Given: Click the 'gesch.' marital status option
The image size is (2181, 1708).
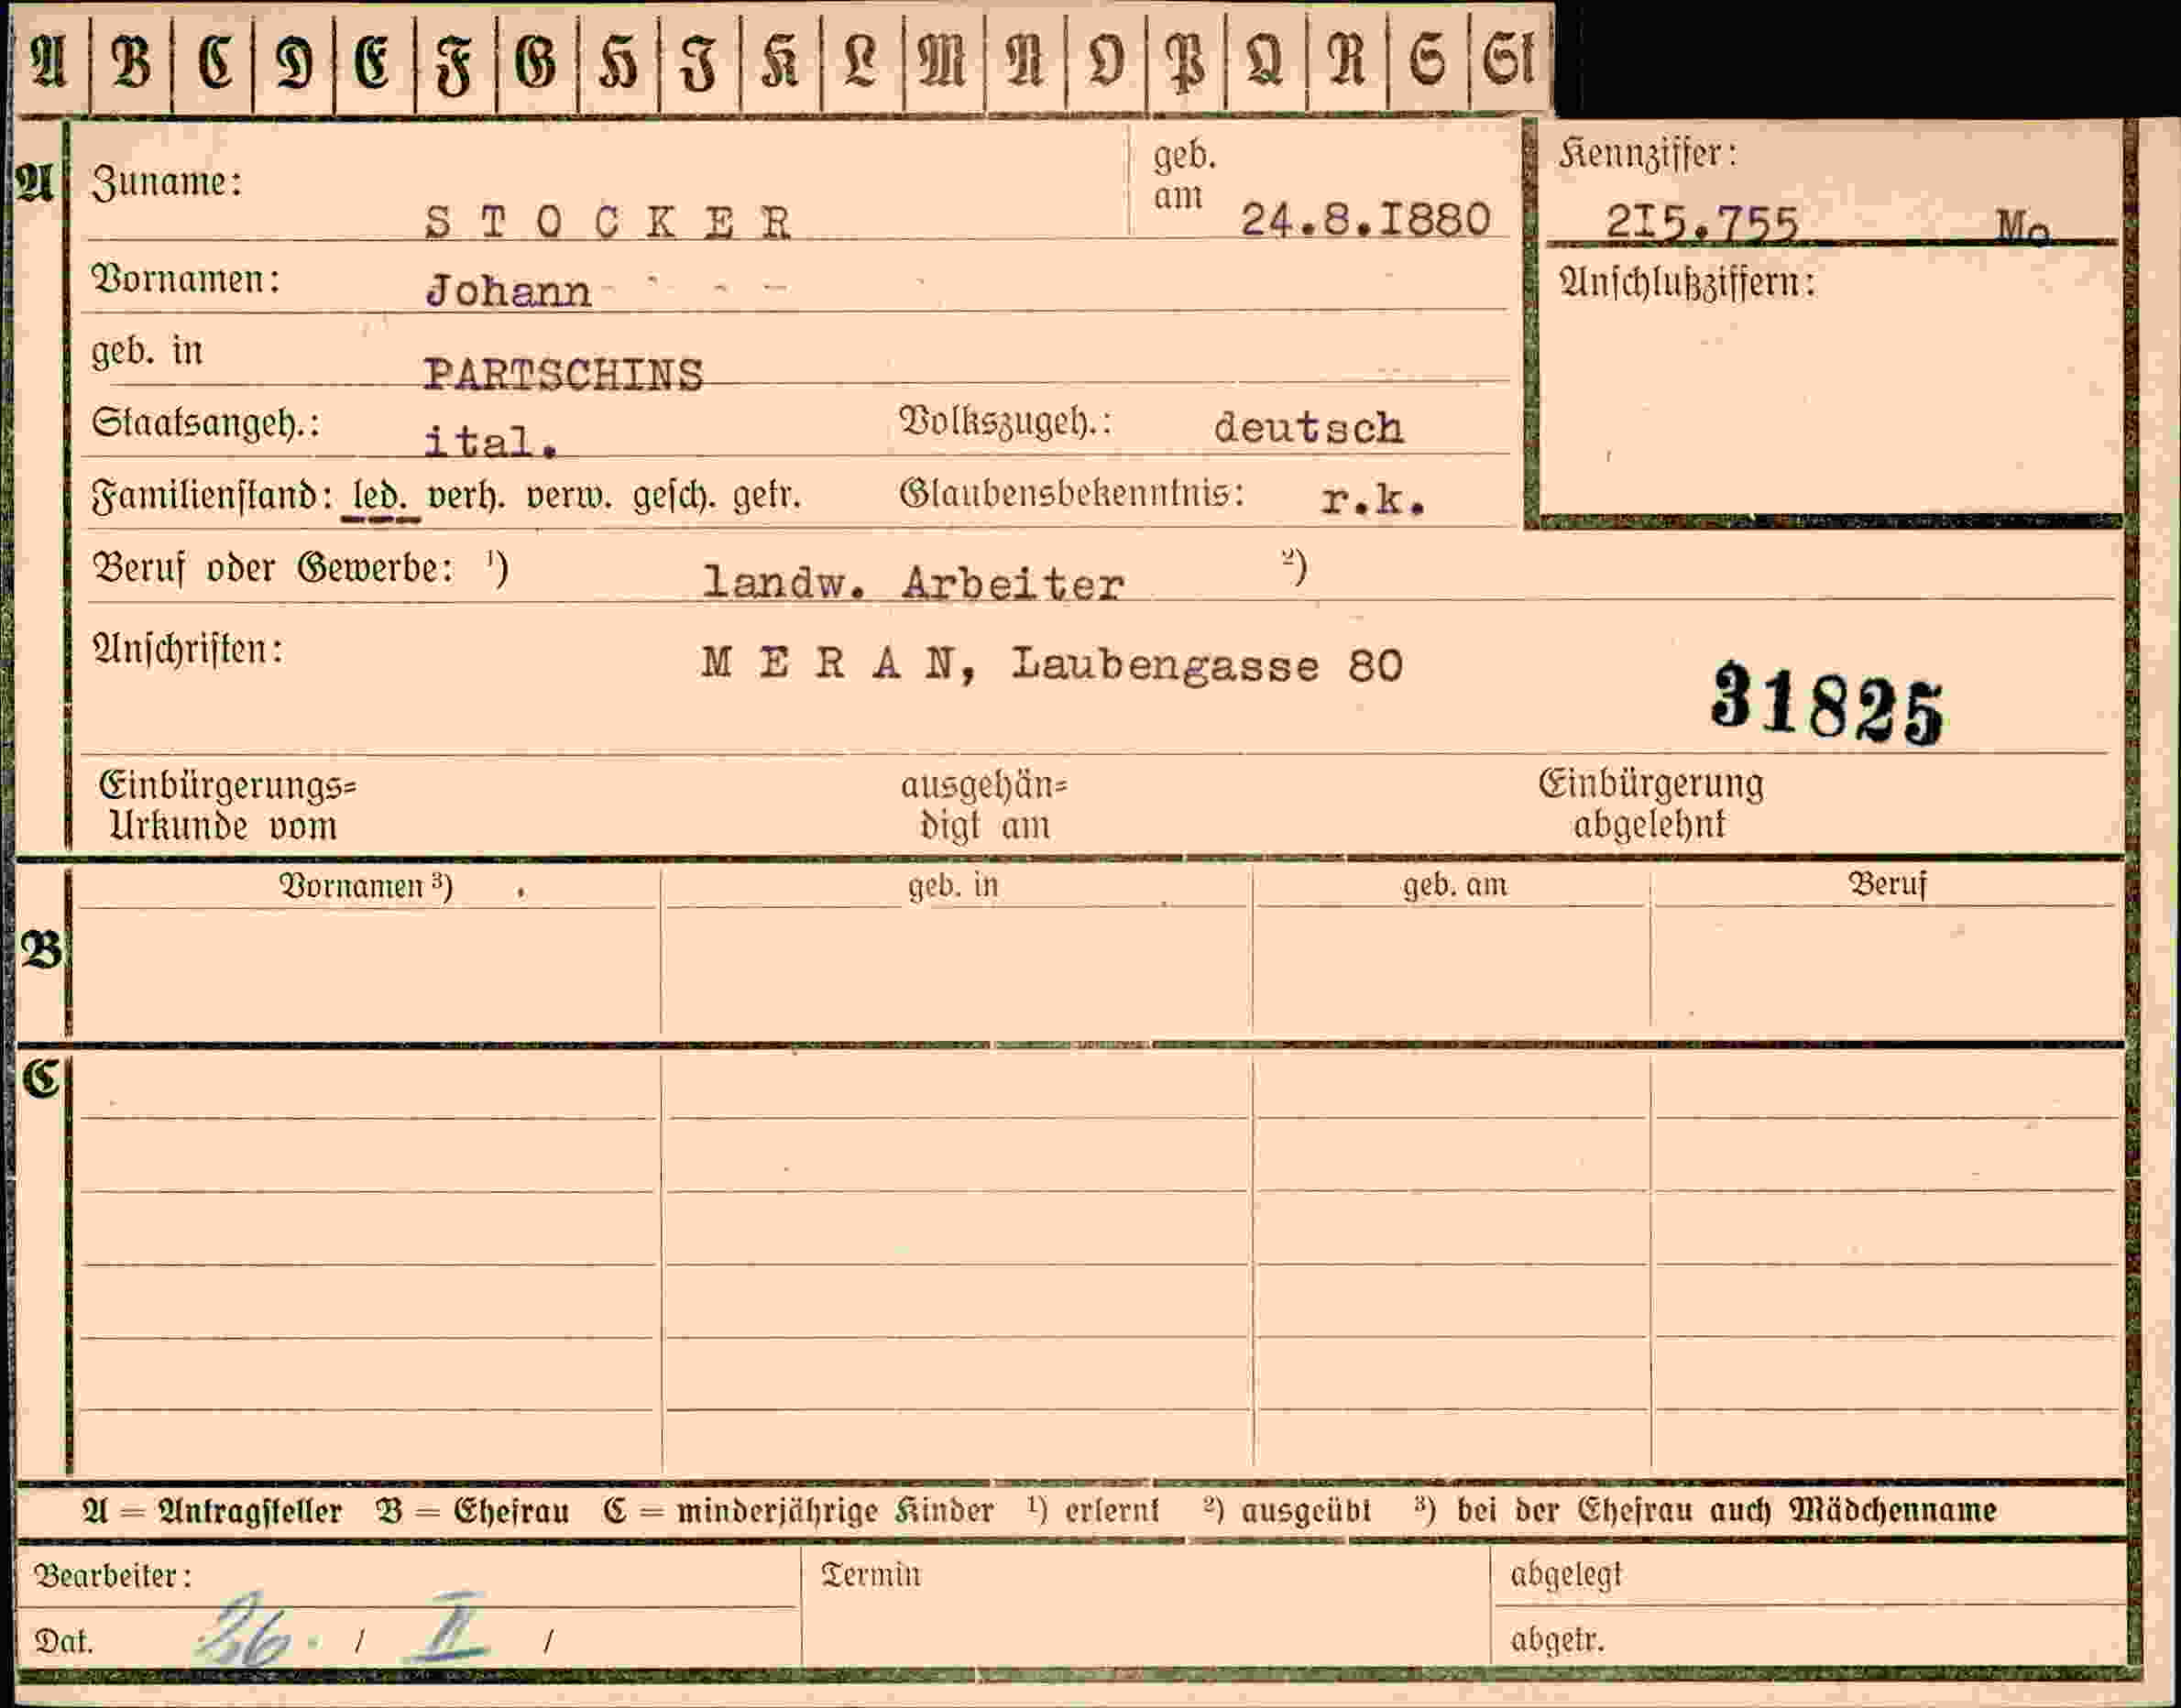Looking at the screenshot, I should point(674,496).
